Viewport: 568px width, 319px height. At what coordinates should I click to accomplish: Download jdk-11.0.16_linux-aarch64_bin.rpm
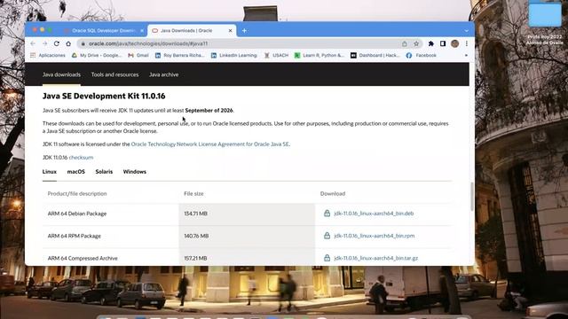tap(375, 236)
